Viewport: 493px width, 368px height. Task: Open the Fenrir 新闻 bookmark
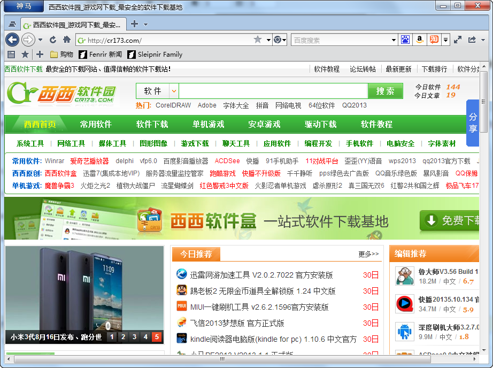coord(100,55)
